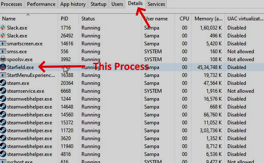Viewport: 264px width, 163px height.
Task: Click memory value 1,60,032 K
Action: (211, 28)
